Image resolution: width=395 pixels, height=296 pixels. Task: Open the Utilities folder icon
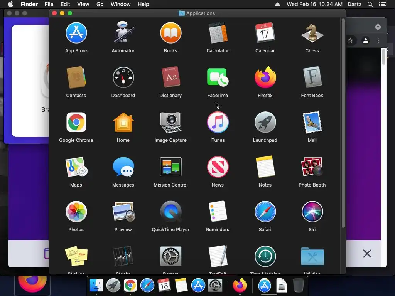click(x=312, y=256)
